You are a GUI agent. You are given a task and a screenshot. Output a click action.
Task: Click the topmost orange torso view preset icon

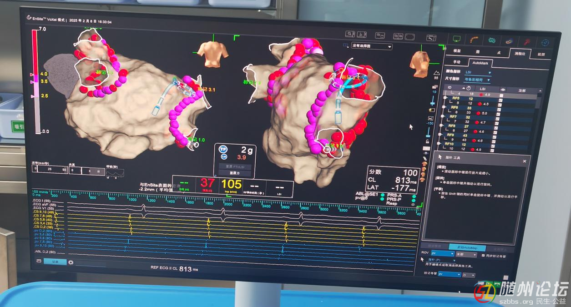(424, 164)
